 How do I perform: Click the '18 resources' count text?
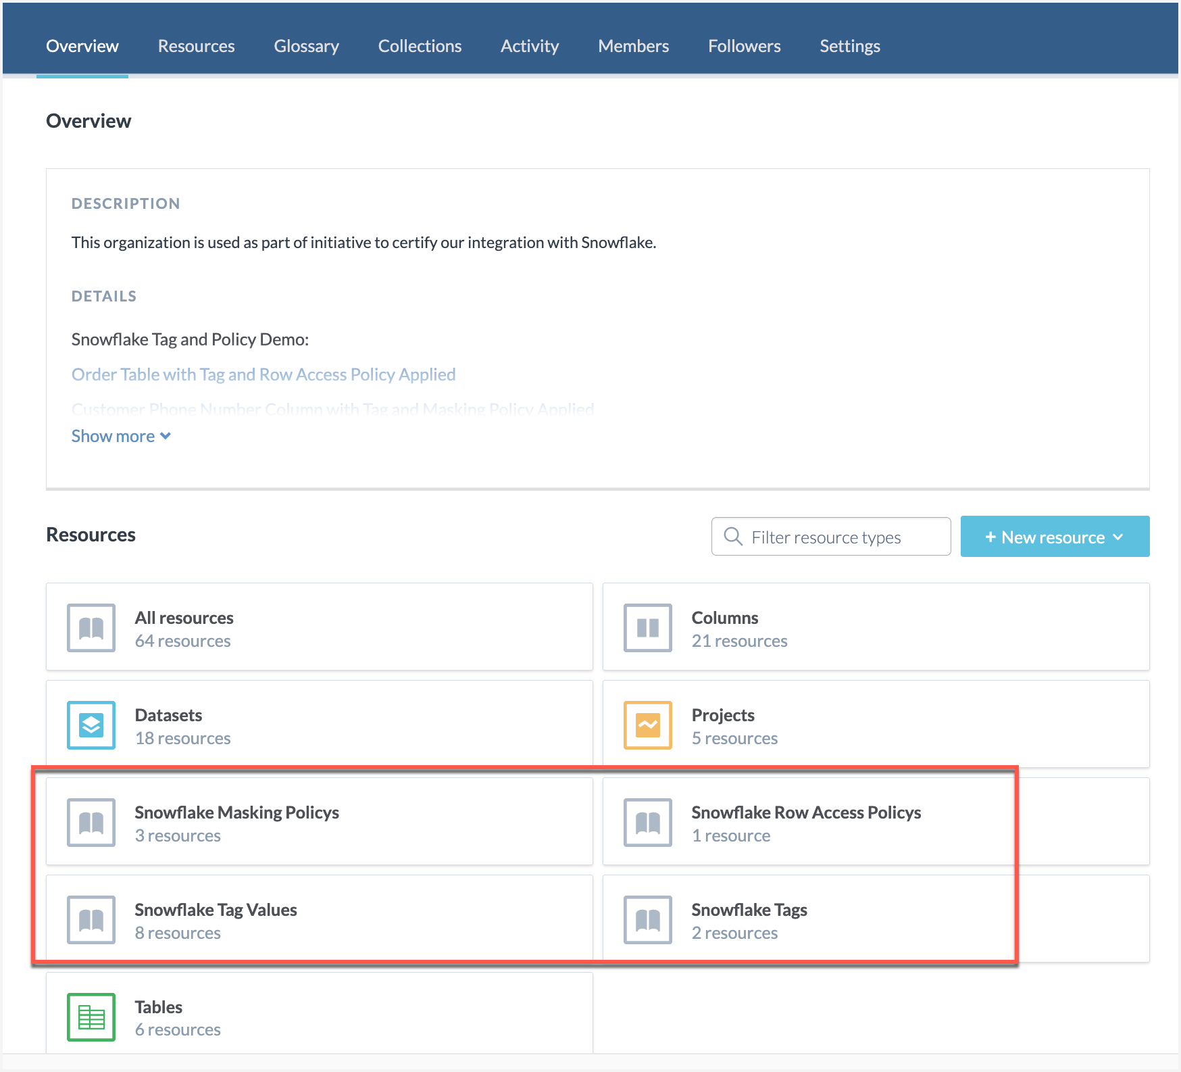tap(183, 738)
